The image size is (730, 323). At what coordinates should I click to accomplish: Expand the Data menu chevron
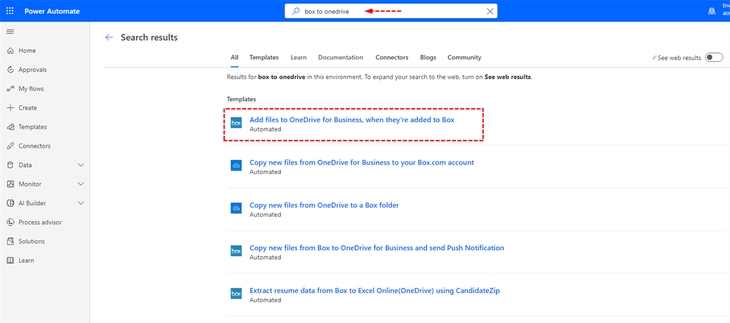point(82,165)
